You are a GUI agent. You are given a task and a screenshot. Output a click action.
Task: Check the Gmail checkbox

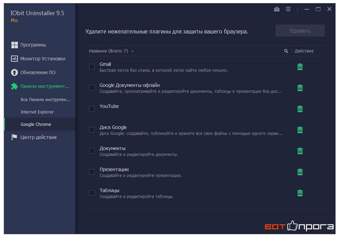pyautogui.click(x=92, y=67)
